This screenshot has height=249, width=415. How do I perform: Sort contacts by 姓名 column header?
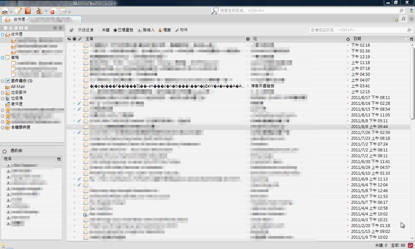[29, 159]
